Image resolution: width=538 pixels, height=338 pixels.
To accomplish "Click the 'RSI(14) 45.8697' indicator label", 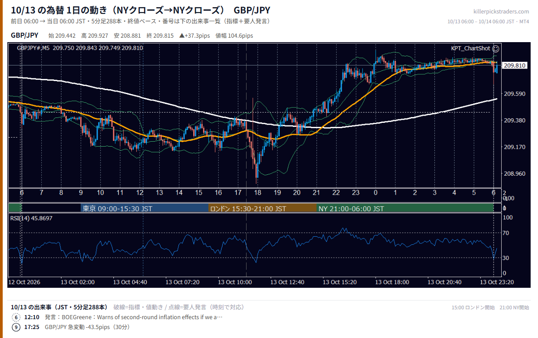I will pyautogui.click(x=32, y=218).
